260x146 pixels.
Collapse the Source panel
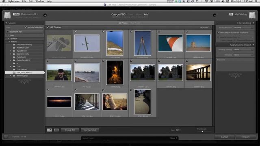(x=6, y=23)
